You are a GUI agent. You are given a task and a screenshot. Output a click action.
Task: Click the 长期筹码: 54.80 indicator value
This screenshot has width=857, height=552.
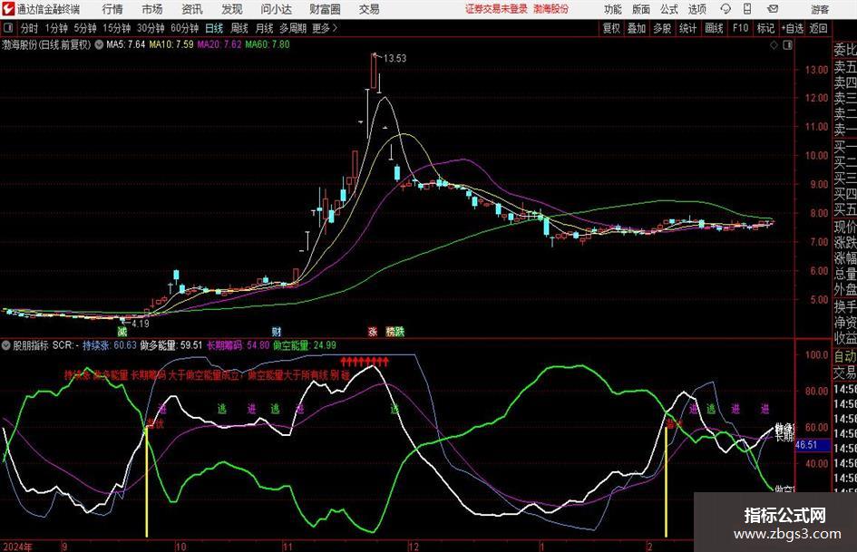pyautogui.click(x=238, y=345)
